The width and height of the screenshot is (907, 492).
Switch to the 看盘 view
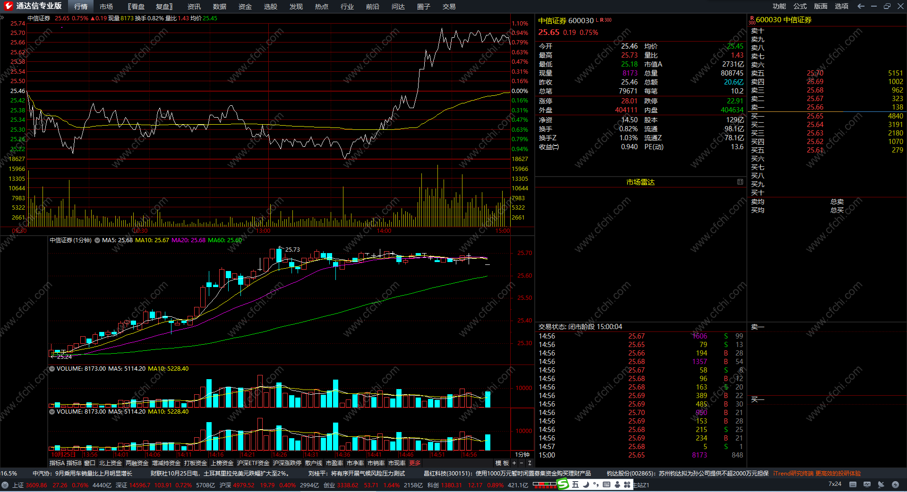pos(137,7)
